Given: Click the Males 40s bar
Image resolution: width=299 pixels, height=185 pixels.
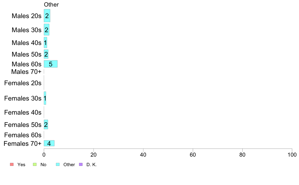Looking at the screenshot, I should [x=45, y=42].
